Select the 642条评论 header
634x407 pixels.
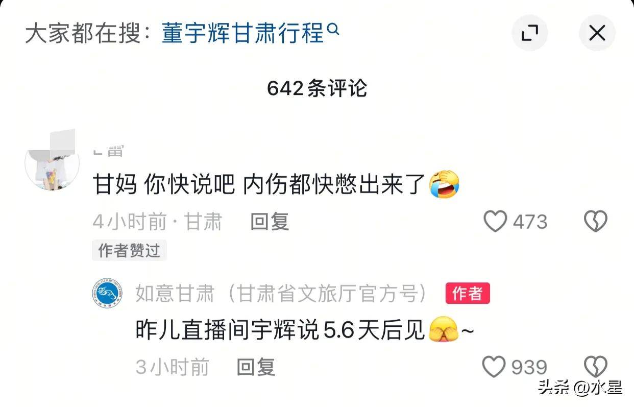pos(317,89)
